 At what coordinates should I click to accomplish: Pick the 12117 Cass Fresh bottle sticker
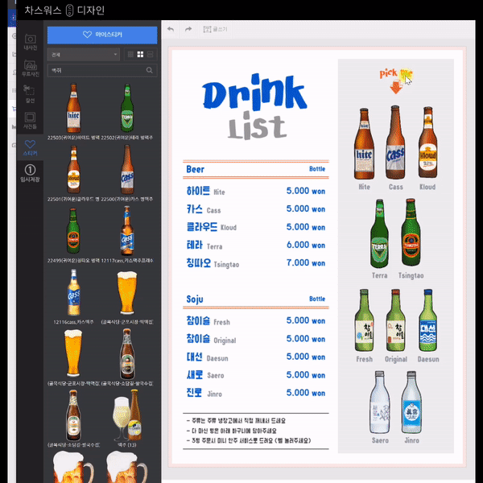(127, 230)
